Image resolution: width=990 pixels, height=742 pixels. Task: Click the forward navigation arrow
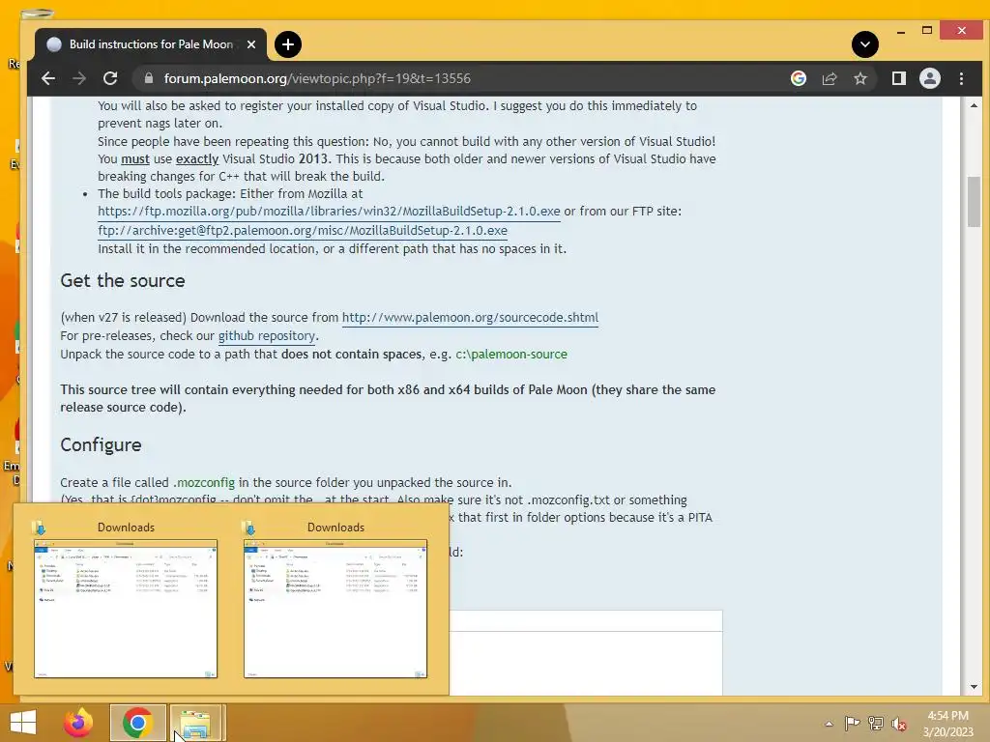79,78
